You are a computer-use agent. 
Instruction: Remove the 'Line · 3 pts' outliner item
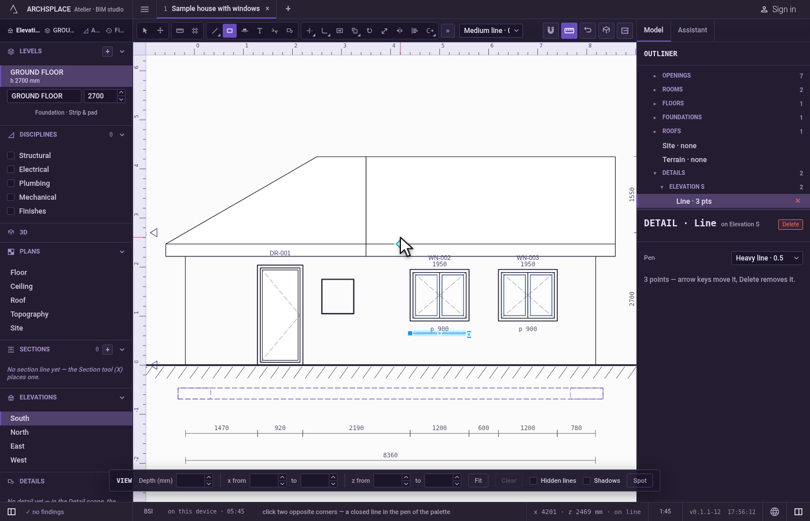(798, 201)
